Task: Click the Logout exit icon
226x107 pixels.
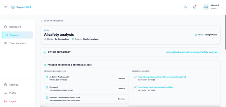Action: tap(6, 101)
